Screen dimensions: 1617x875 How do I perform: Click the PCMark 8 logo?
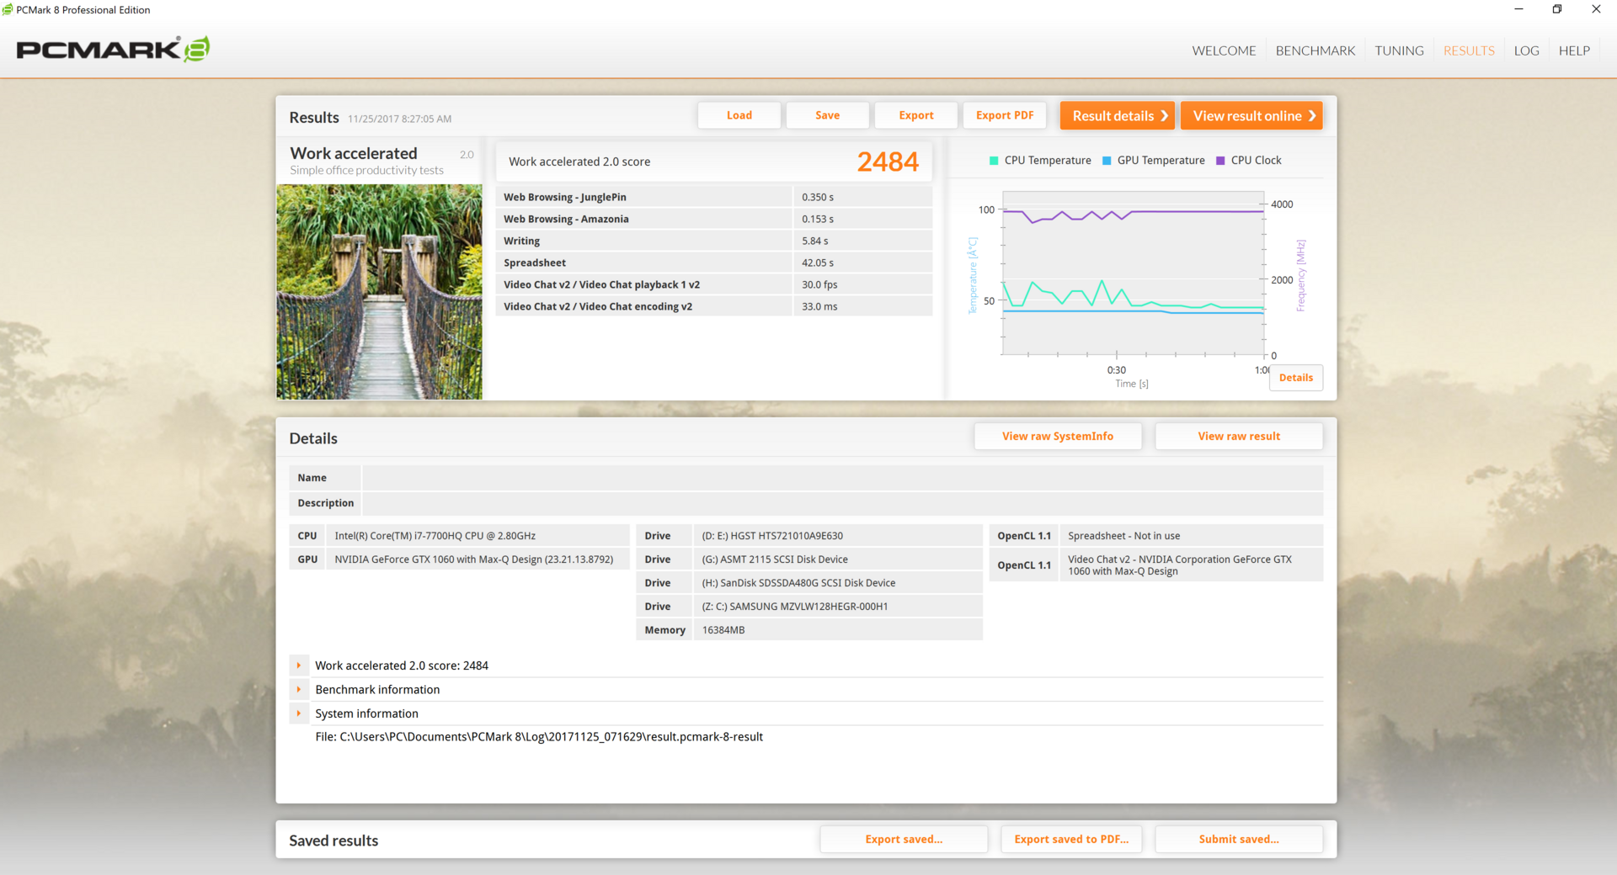coord(113,50)
